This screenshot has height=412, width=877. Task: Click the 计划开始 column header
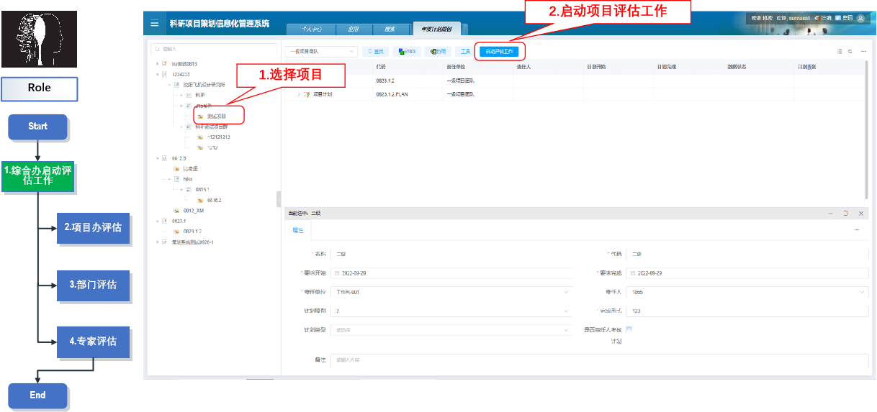pyautogui.click(x=595, y=67)
